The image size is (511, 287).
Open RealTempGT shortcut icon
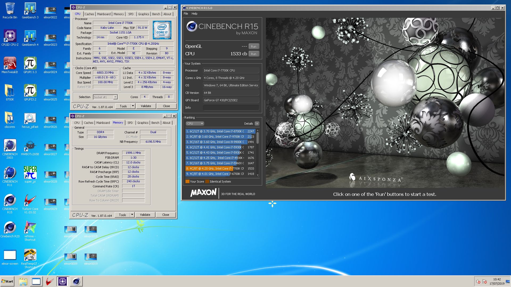(30, 259)
